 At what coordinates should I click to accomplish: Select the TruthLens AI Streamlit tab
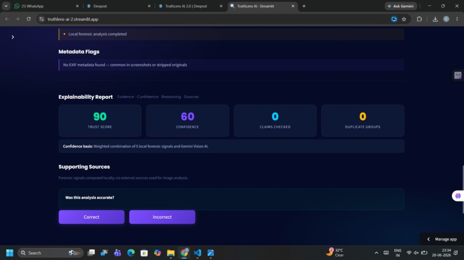(262, 6)
